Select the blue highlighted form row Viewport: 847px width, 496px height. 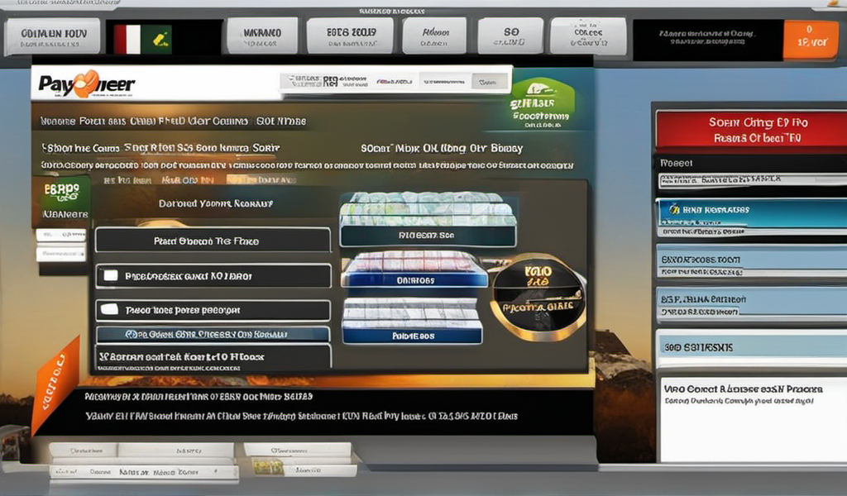point(213,335)
